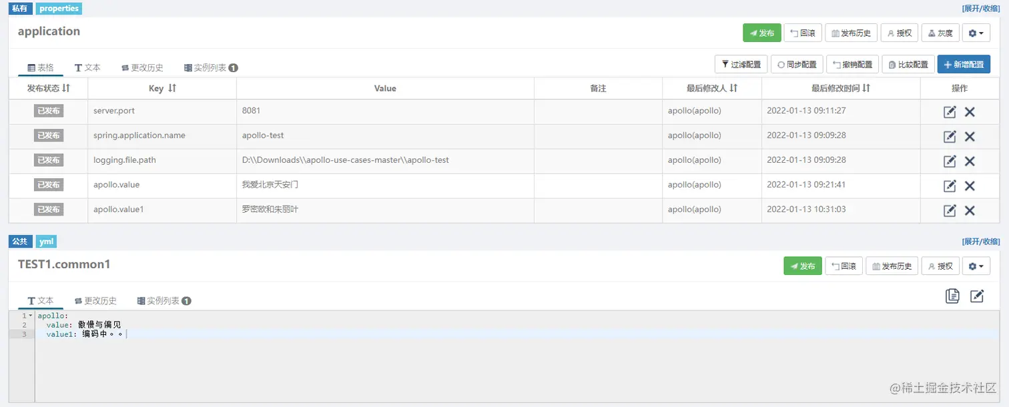Collapse the application namespace via 展开/收缩
This screenshot has width=1009, height=407.
click(980, 9)
